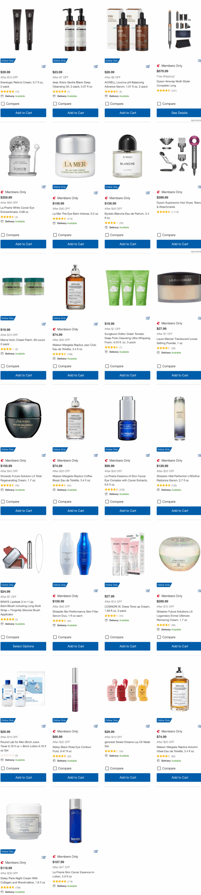Screen dimensions: 201x895
Task: Click La Mer Eye Balm product image
Action: 75,156
